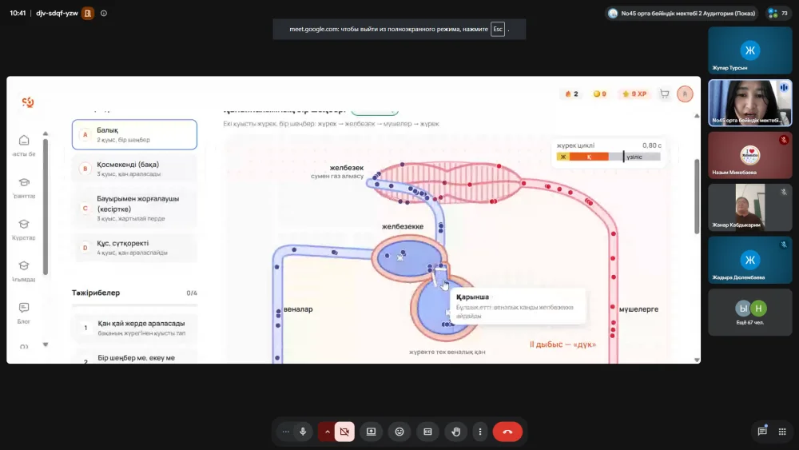
Task: Mute the microphone in Meet toolbar
Action: pos(303,432)
